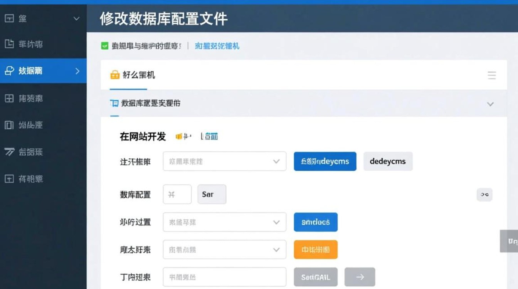Click the small link icon at right of 数库配置 row
518x289 pixels.
484,195
